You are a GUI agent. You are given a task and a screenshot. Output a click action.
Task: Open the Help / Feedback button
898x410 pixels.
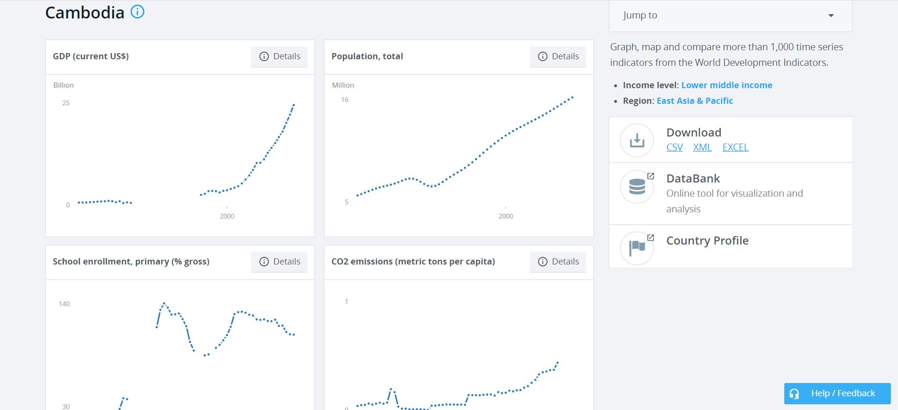click(x=837, y=393)
